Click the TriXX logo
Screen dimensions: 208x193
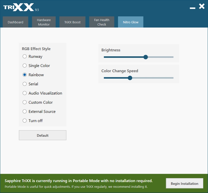[x=18, y=7]
